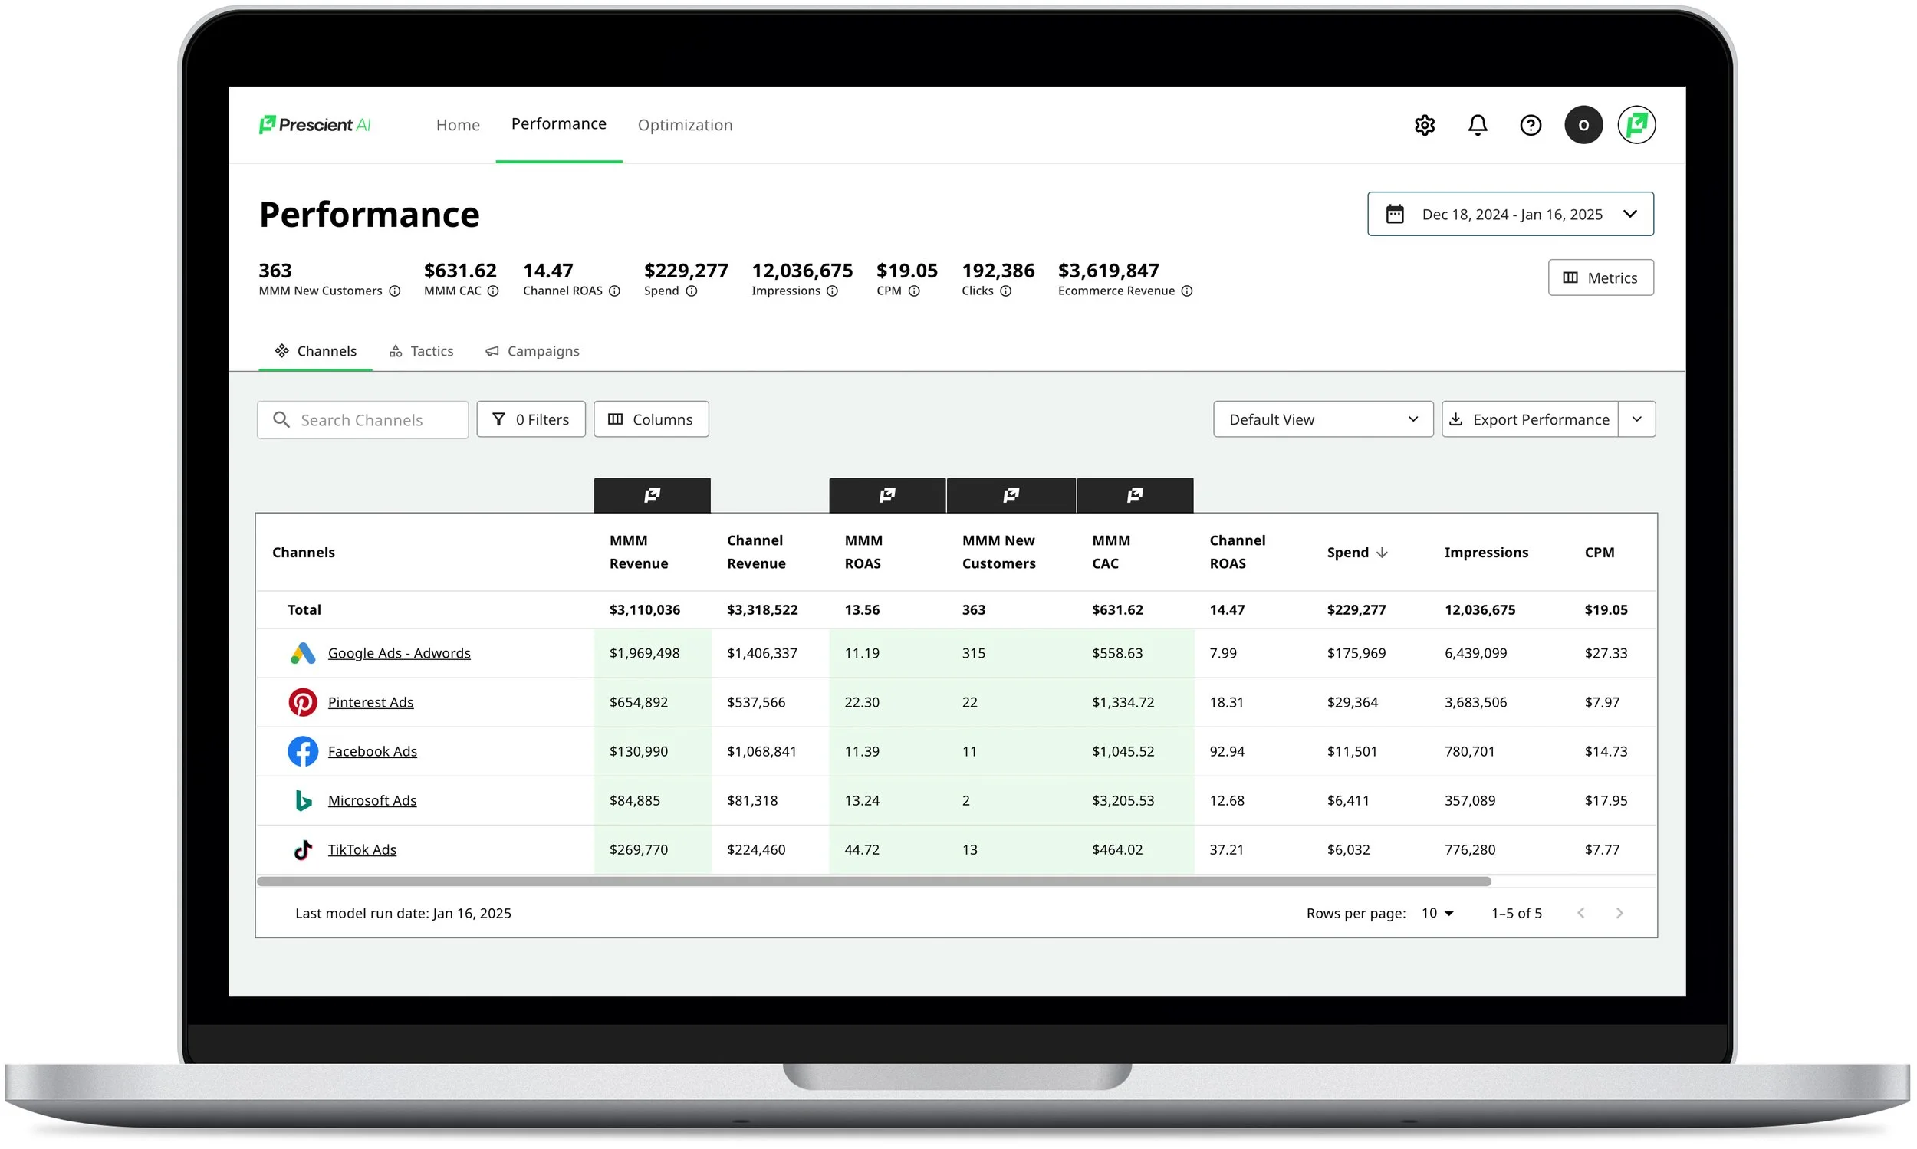Click the Spend column sort arrow
Screen dimensions: 1917x1149
1383,553
